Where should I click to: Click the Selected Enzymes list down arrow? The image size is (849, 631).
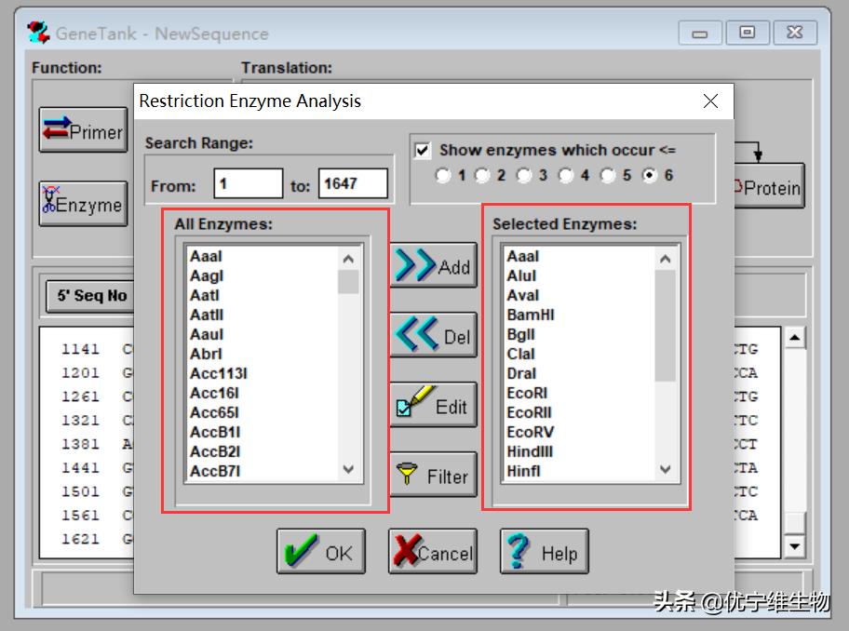coord(666,469)
